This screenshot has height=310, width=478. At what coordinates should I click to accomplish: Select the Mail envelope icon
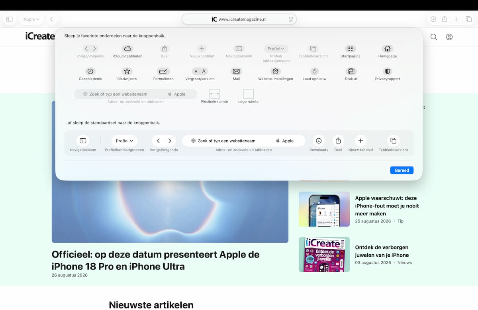(x=236, y=71)
